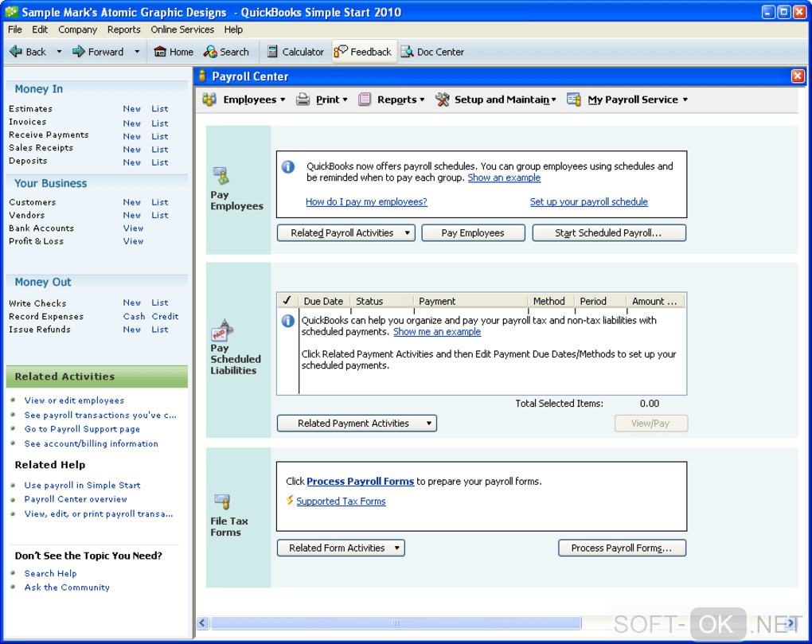Click the Back arrow icon

click(x=16, y=51)
